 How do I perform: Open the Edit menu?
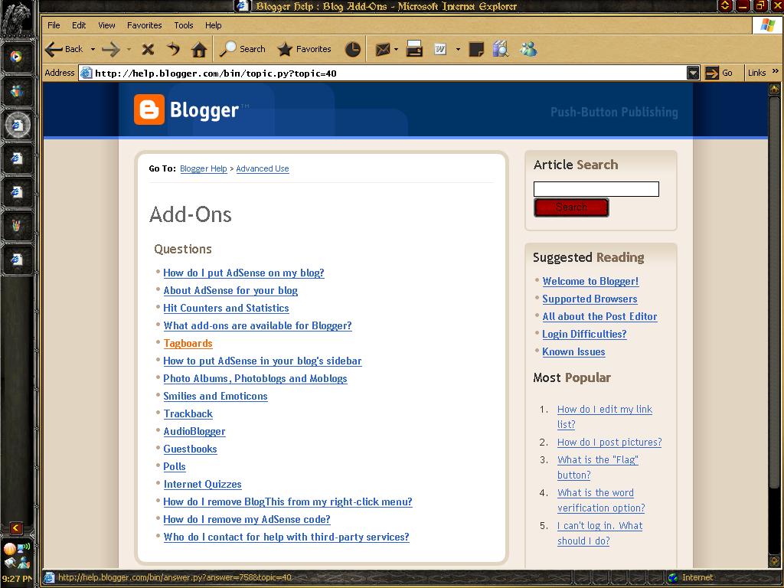(x=79, y=25)
